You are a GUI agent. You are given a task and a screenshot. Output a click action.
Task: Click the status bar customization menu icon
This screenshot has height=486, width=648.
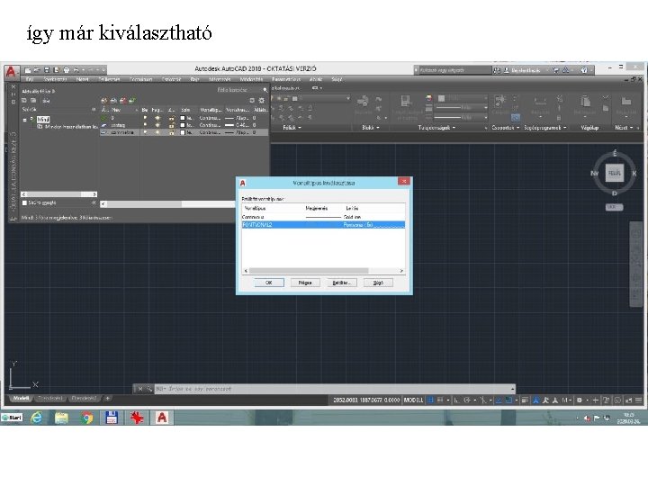639,400
